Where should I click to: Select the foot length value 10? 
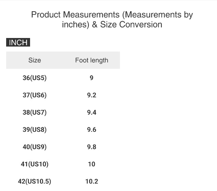[x=92, y=164]
